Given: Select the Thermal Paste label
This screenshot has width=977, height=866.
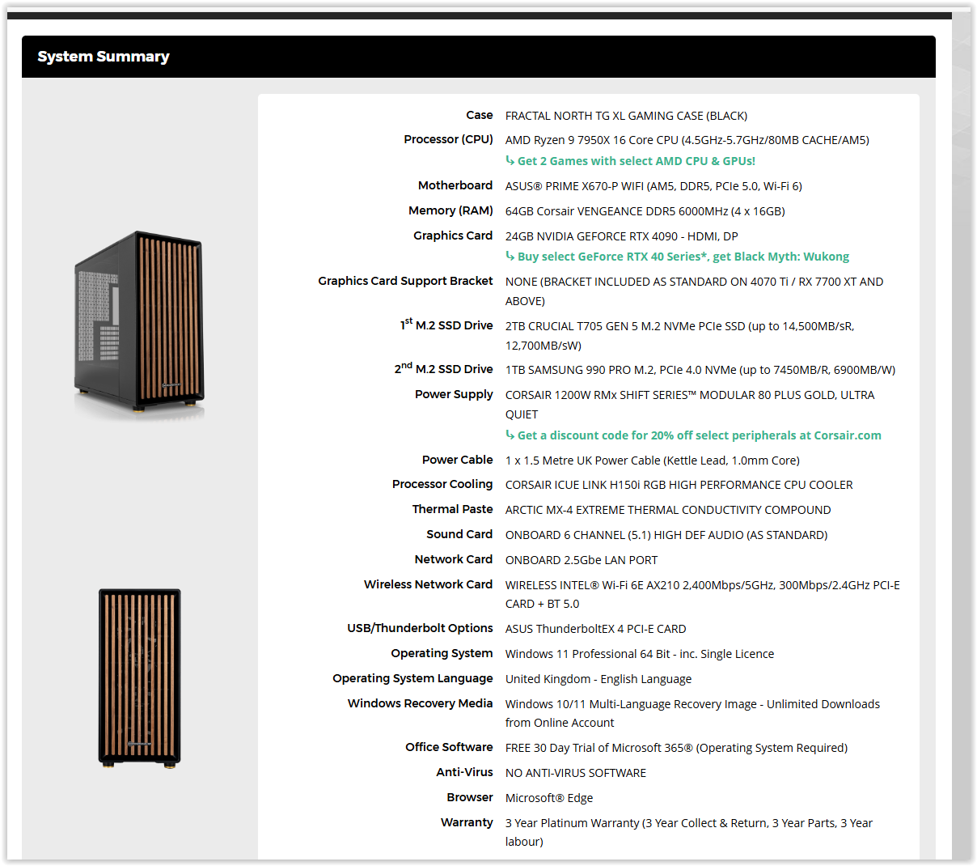Looking at the screenshot, I should click(x=452, y=509).
